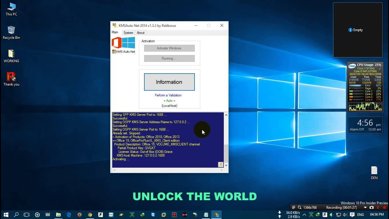Click the recorder window-select icon
Image resolution: width=389 pixels, height=219 pixels.
pos(294,207)
